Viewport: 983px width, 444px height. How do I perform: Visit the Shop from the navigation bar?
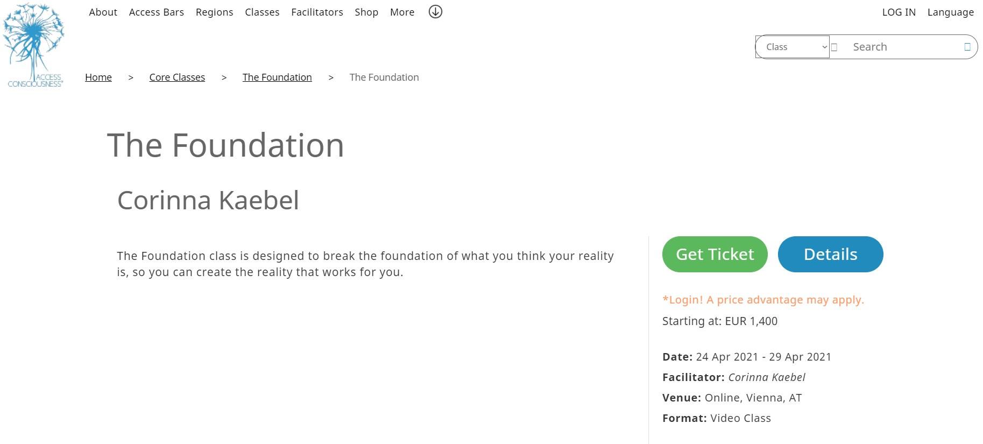[366, 12]
